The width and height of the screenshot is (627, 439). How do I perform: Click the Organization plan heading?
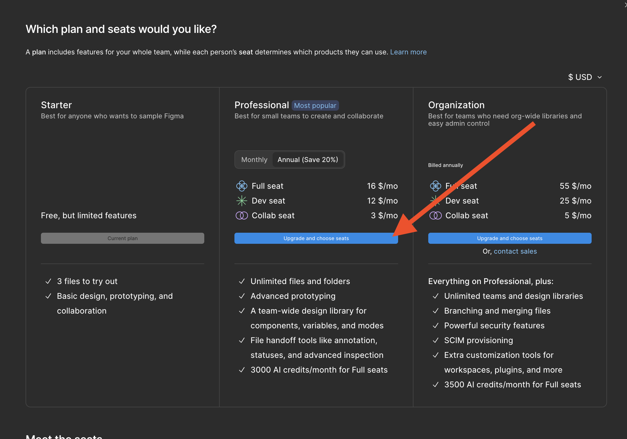[x=456, y=105]
